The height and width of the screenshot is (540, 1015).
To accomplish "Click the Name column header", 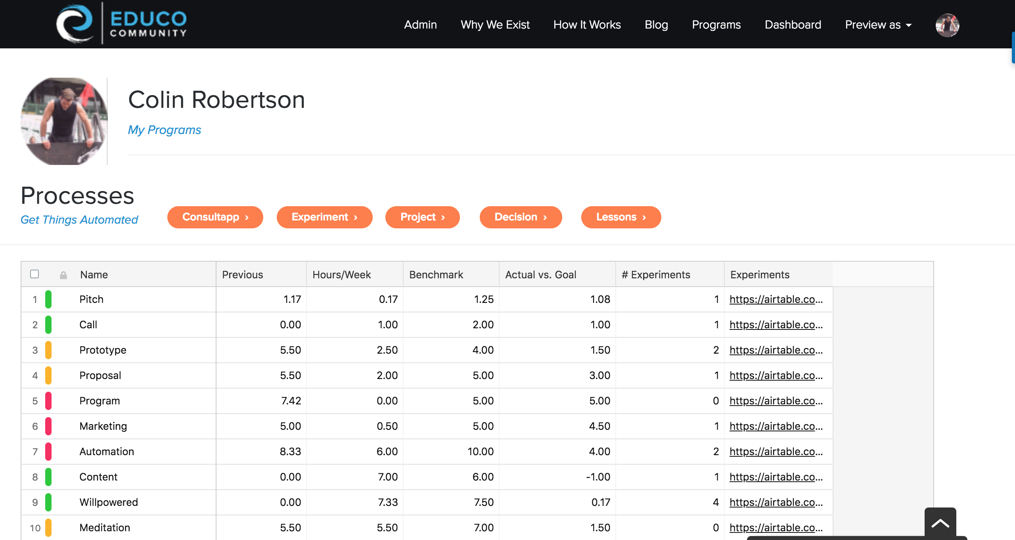I will [94, 274].
